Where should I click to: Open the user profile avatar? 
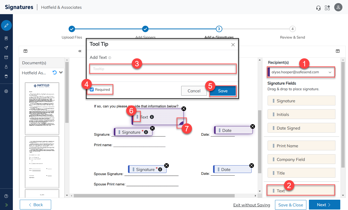pyautogui.click(x=338, y=7)
